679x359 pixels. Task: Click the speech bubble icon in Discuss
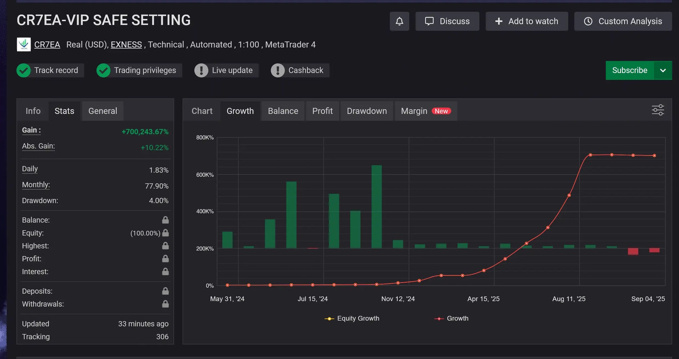coord(429,21)
